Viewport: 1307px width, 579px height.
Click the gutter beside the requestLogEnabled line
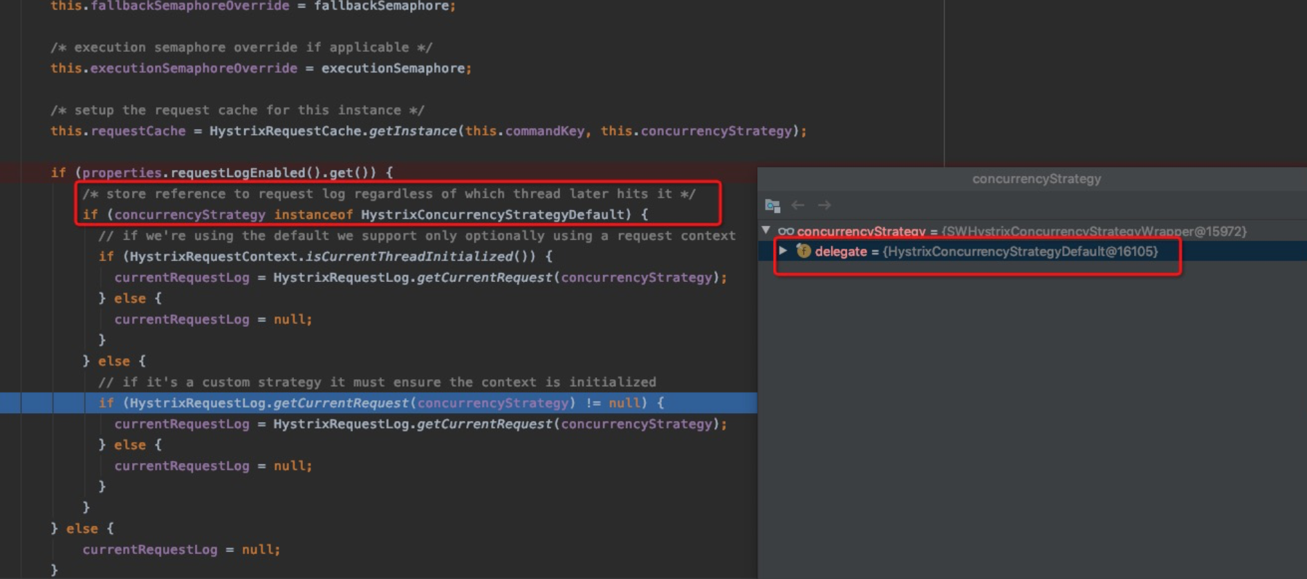pyautogui.click(x=10, y=173)
